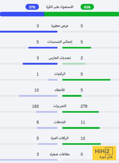Click blue bar under تصديات الحارس

[40, 64]
